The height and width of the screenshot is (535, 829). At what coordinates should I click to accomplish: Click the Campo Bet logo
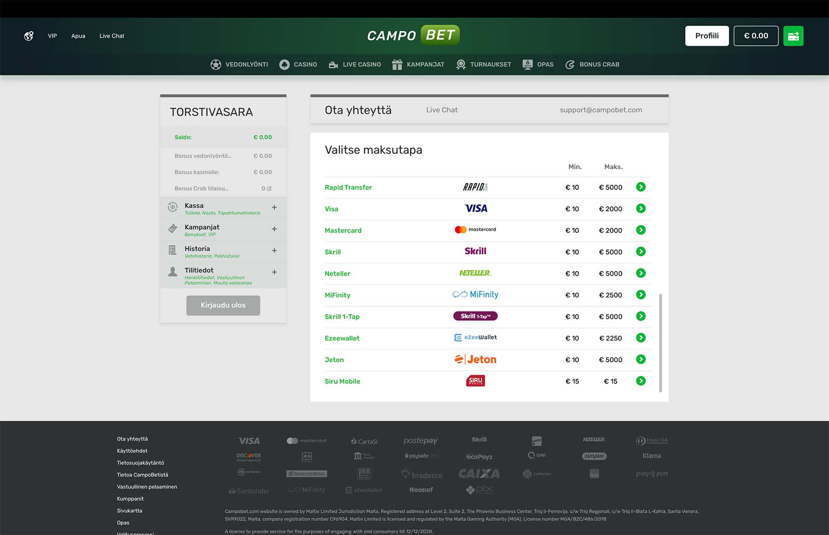pyautogui.click(x=413, y=35)
